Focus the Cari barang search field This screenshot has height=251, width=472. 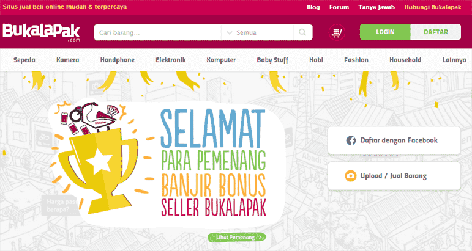click(x=157, y=32)
